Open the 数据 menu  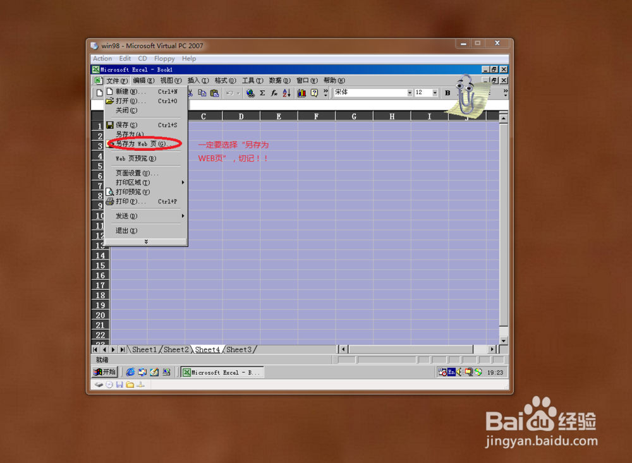(x=280, y=80)
